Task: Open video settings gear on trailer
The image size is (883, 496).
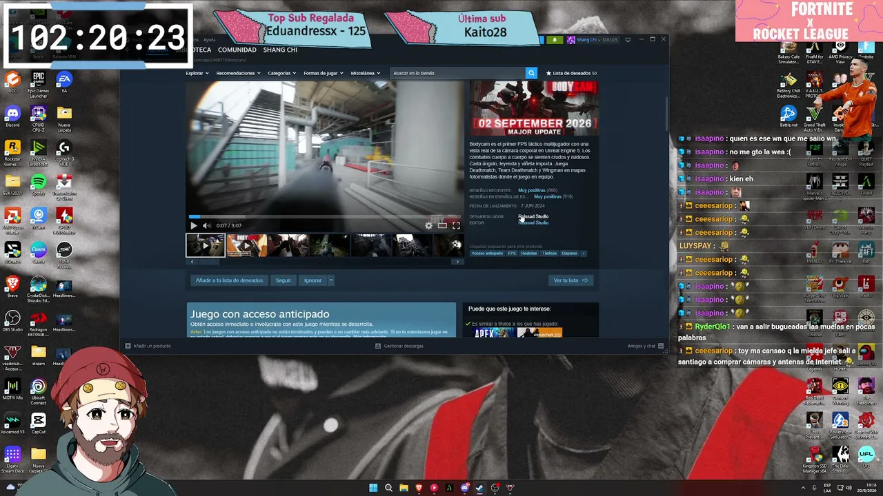Action: tap(428, 225)
